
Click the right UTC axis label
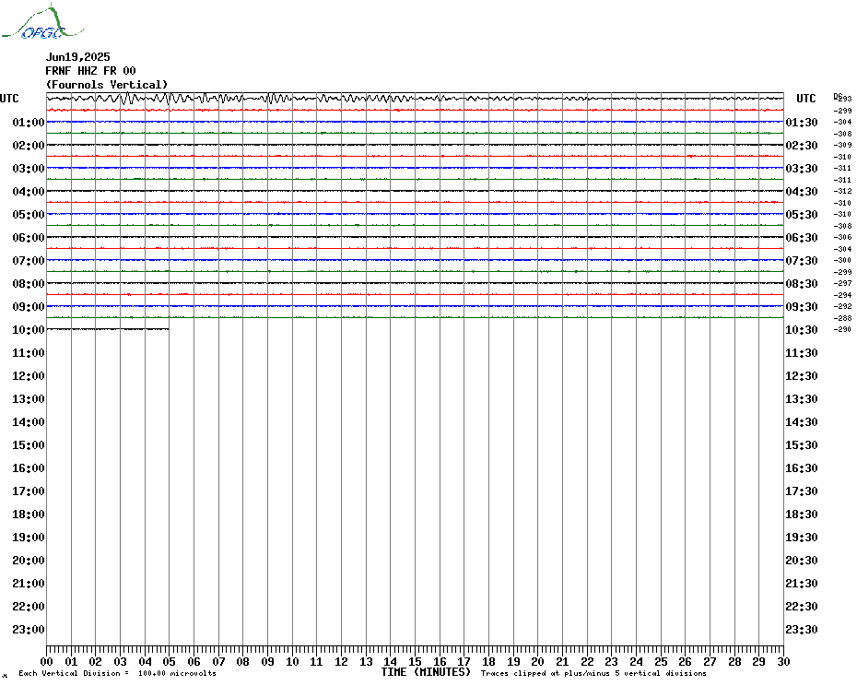[x=805, y=99]
